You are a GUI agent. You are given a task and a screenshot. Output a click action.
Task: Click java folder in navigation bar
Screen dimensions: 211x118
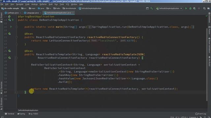point(41,9)
